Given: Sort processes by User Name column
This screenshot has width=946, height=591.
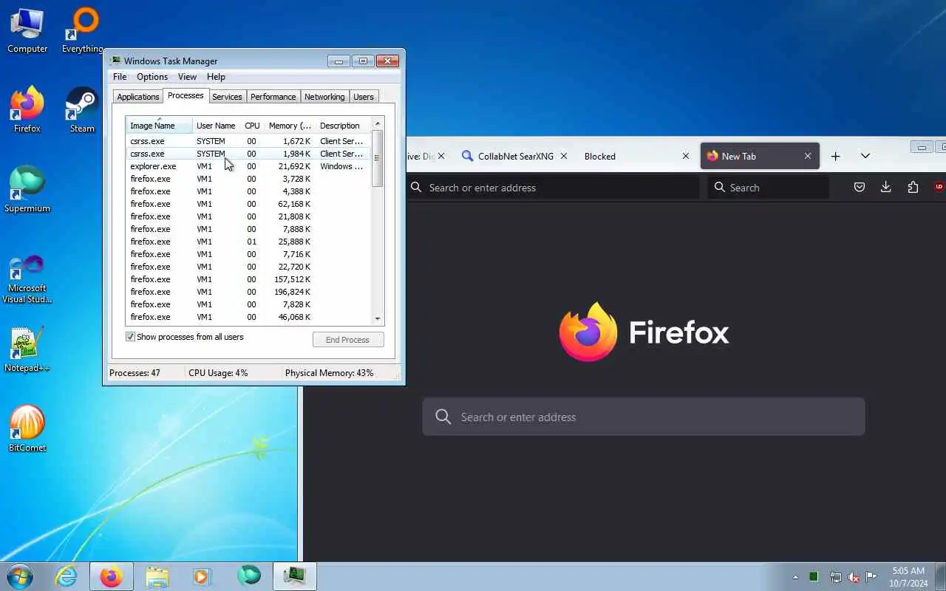Looking at the screenshot, I should click(x=217, y=126).
